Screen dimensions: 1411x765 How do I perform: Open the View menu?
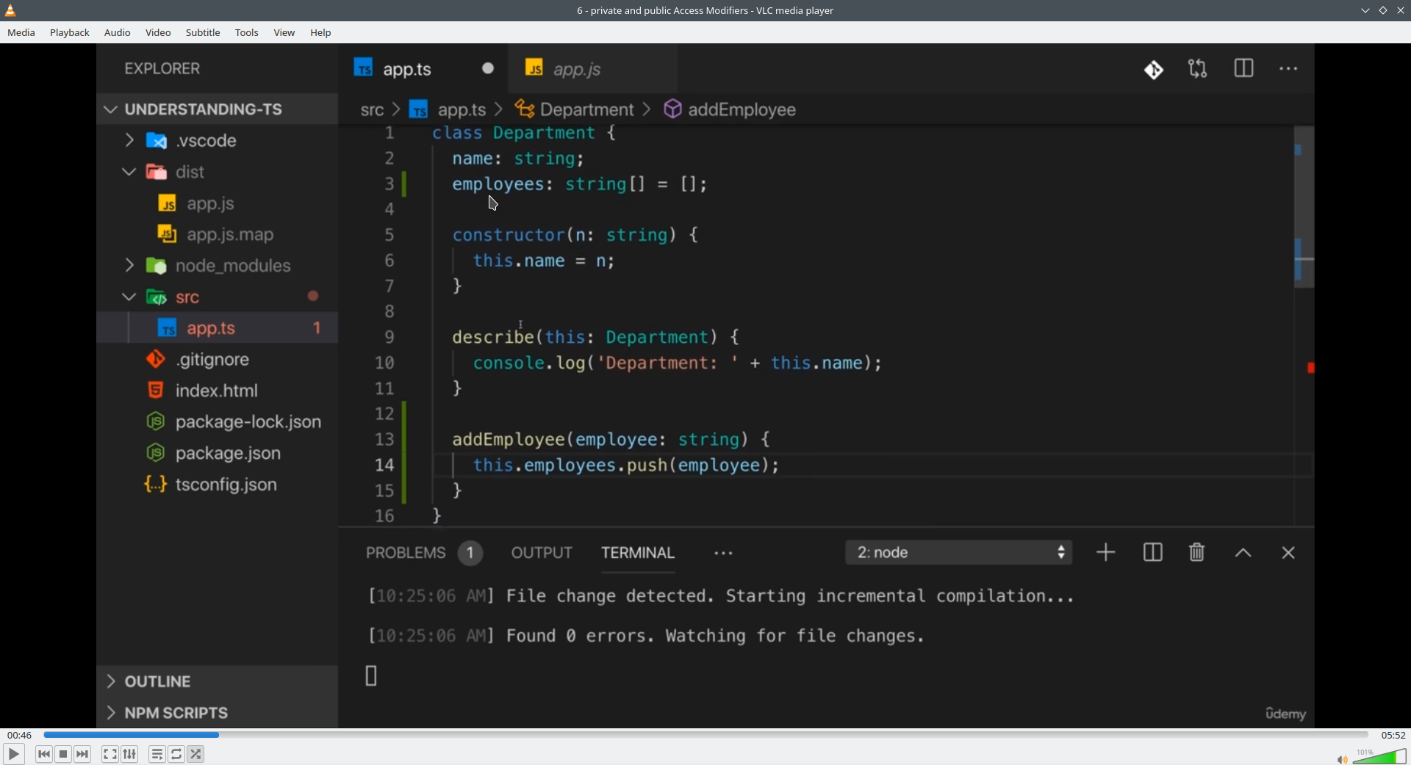(284, 33)
